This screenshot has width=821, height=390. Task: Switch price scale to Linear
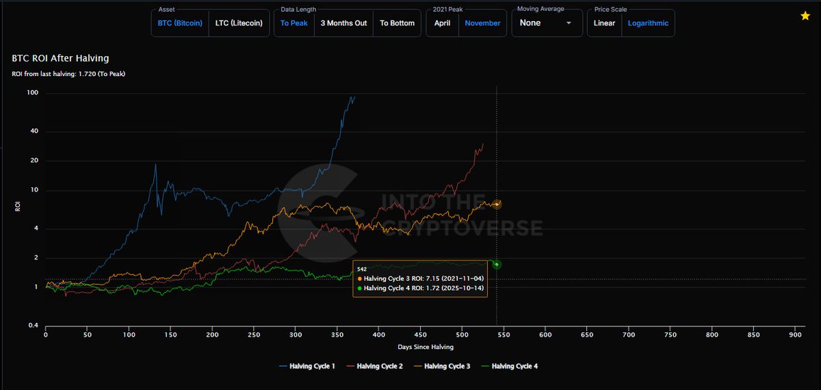click(604, 23)
